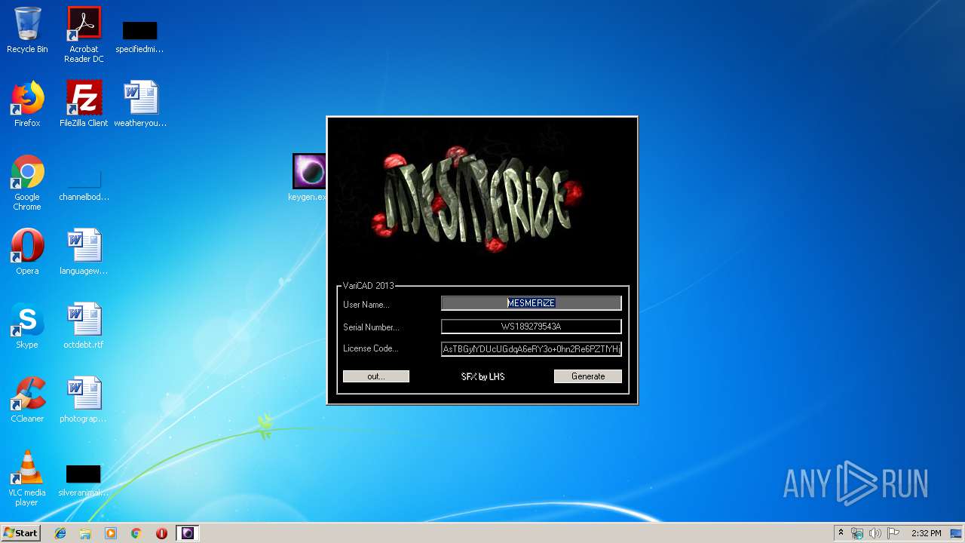The height and width of the screenshot is (543, 965).
Task: Click the "Serial Number..." label
Action: (371, 327)
